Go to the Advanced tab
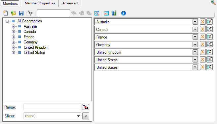The height and width of the screenshot is (124, 217). click(70, 3)
